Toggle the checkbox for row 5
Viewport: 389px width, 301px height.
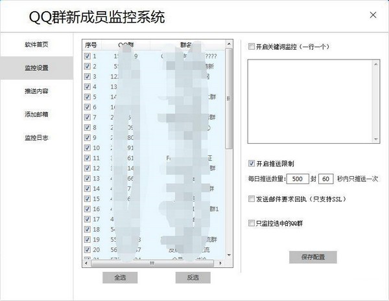pyautogui.click(x=88, y=96)
